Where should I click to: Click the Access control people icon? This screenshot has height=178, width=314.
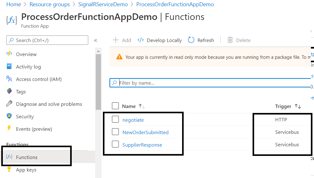click(9, 79)
